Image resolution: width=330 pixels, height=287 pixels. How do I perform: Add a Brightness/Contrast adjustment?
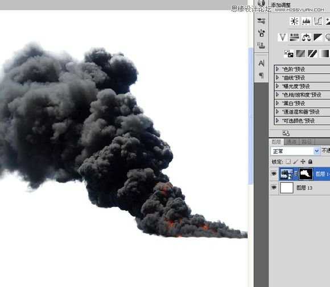click(x=294, y=22)
